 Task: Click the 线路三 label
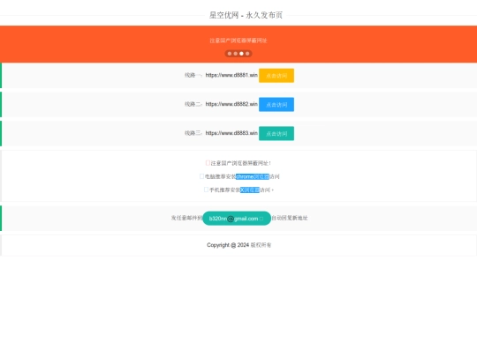point(193,133)
